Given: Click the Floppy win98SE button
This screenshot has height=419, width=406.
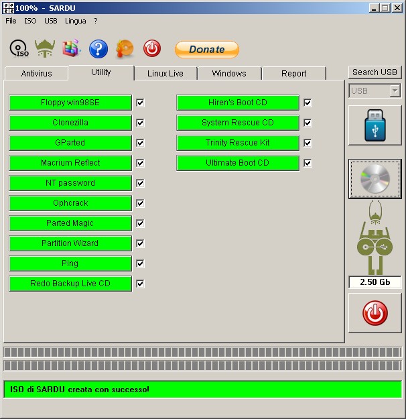Looking at the screenshot, I should 70,103.
